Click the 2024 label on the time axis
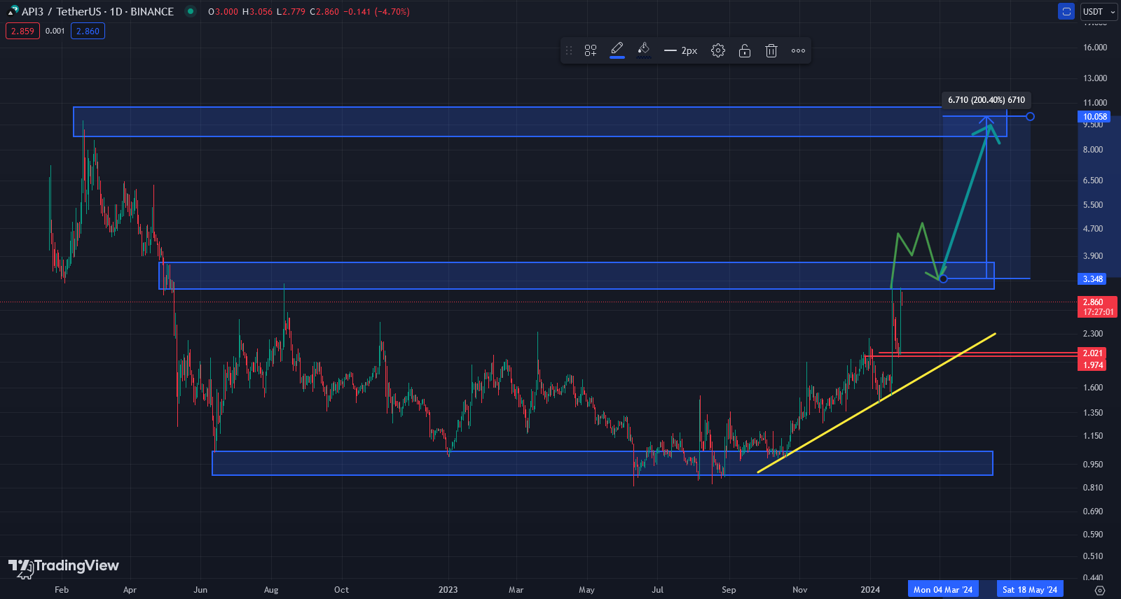The width and height of the screenshot is (1121, 599). tap(870, 590)
